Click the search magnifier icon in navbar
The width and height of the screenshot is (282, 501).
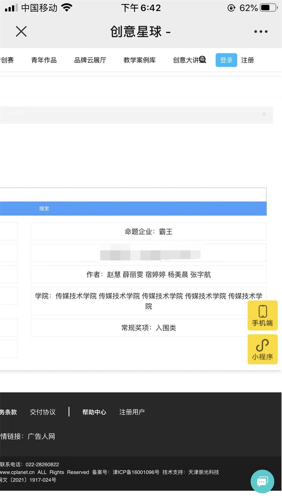pyautogui.click(x=202, y=60)
